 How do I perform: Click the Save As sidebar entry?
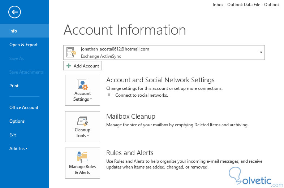(17, 58)
